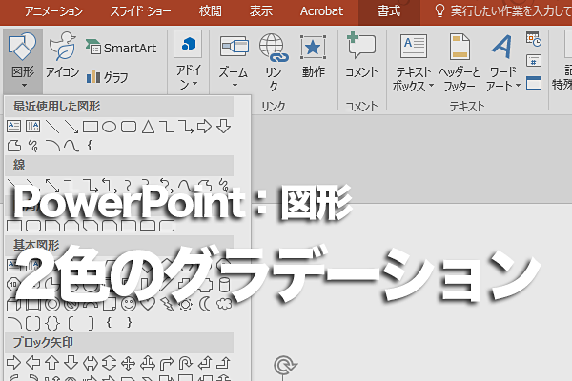Switch to the アニメーション tab
The image size is (572, 381).
53,11
